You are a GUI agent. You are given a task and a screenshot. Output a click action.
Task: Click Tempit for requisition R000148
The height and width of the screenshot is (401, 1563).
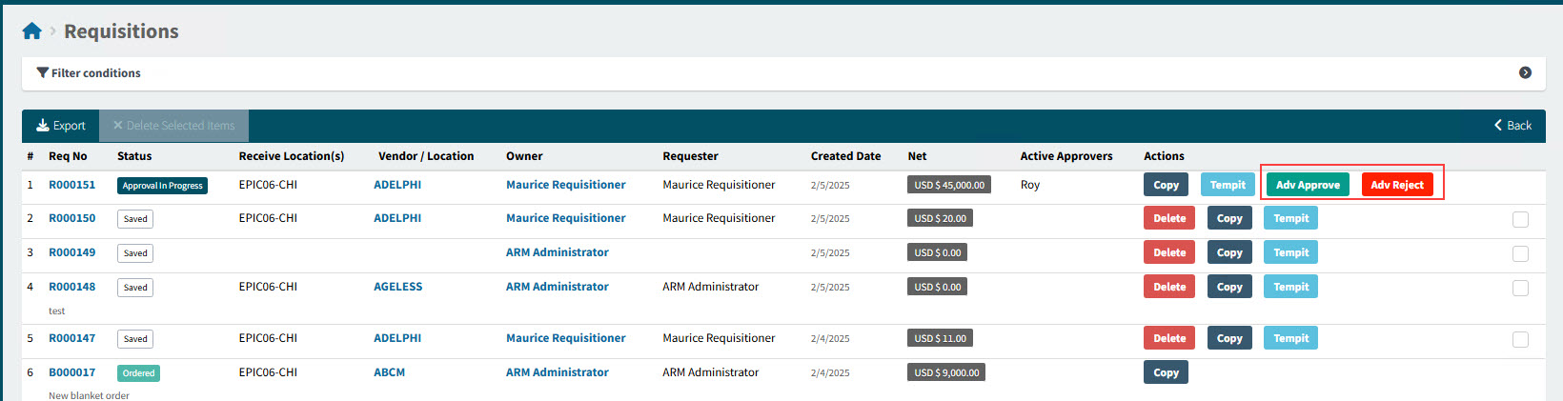tap(1290, 287)
